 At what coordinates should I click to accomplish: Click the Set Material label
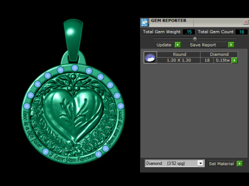pos(221,164)
